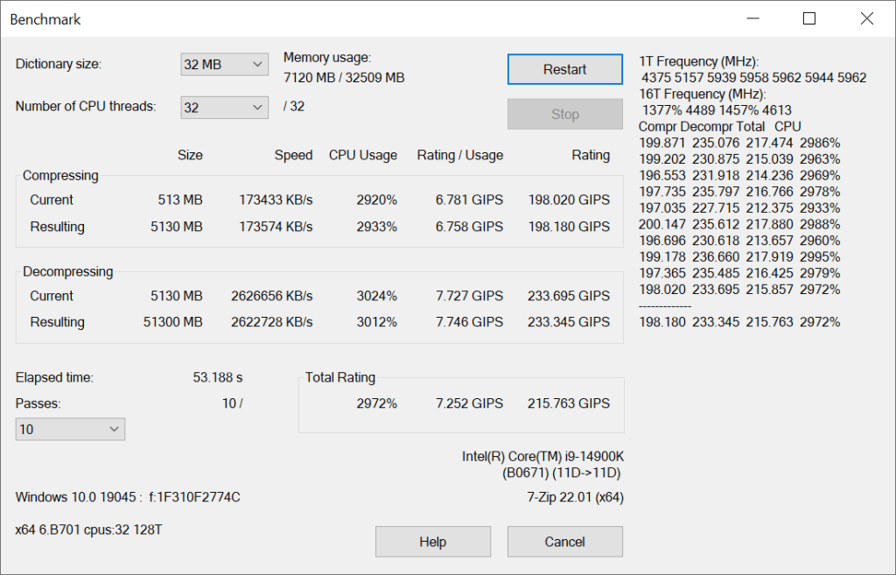Click the 7-Zip 22.01 (x64) version text
Viewport: 896px width, 575px height.
[x=575, y=497]
